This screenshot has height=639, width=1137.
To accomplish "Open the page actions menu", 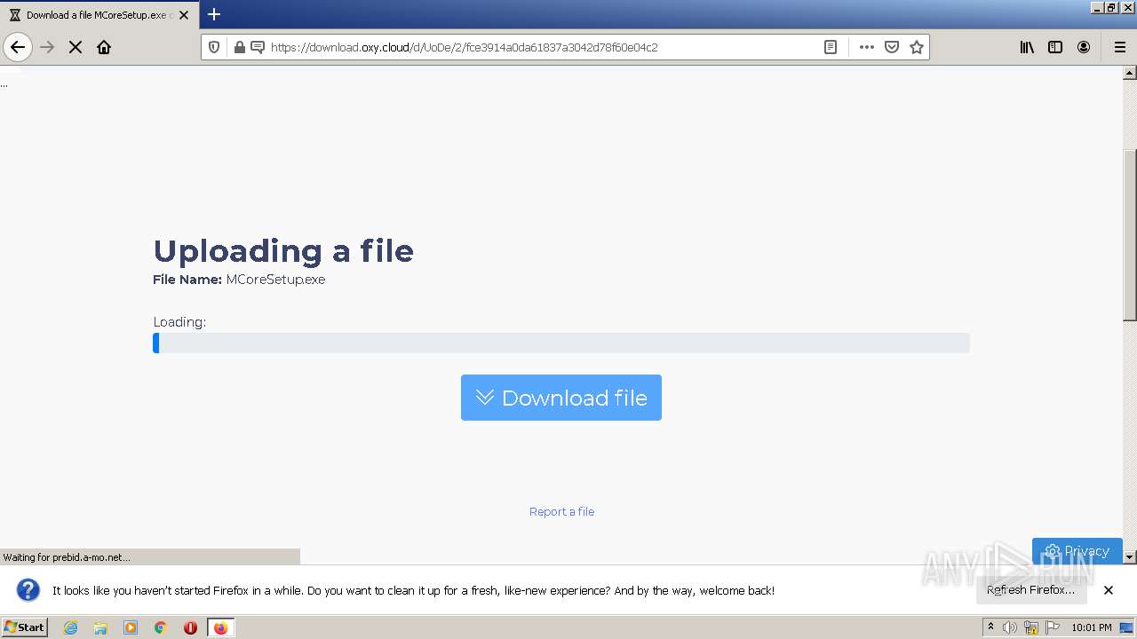I will pyautogui.click(x=867, y=47).
